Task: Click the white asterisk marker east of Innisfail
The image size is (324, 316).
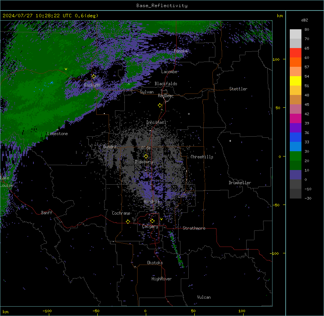Action: pos(189,114)
